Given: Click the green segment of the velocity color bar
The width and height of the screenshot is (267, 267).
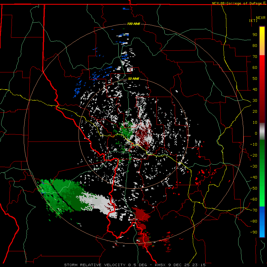Looking at the screenshot, I should pyautogui.click(x=262, y=173).
